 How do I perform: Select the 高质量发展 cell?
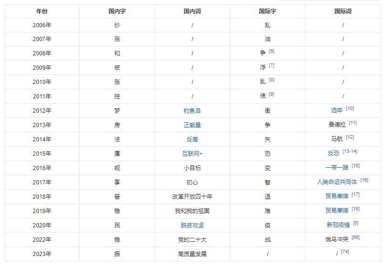(192, 254)
